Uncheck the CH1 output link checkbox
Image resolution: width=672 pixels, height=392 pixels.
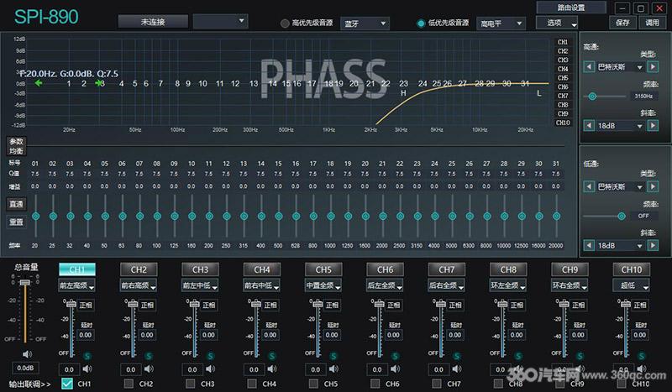pos(67,384)
